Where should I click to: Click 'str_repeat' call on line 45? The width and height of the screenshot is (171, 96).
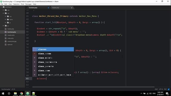(x=54, y=29)
